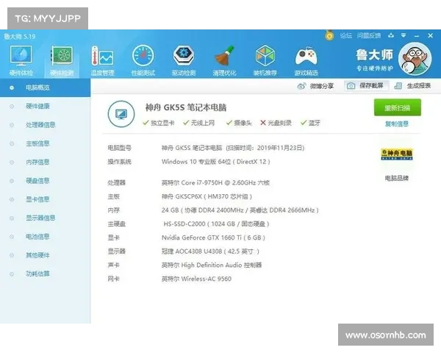Click the 蓝牙 checkmark feature

pos(310,123)
